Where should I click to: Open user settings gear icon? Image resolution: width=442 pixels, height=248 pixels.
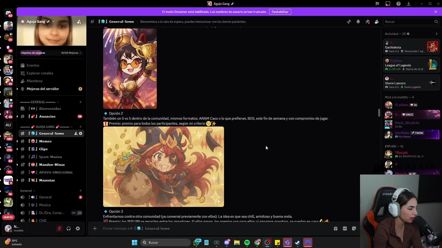78,228
